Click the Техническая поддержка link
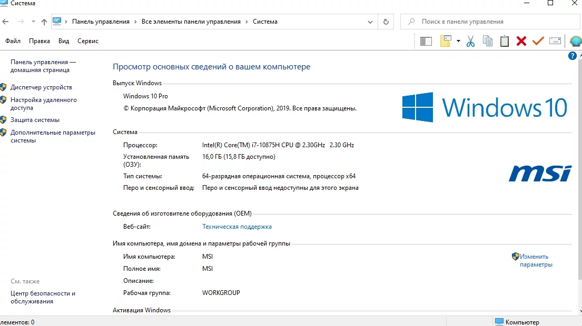Viewport: 582px width, 326px height. 237,227
